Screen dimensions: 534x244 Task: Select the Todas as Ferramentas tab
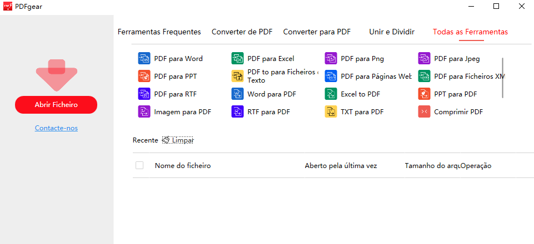tap(470, 32)
